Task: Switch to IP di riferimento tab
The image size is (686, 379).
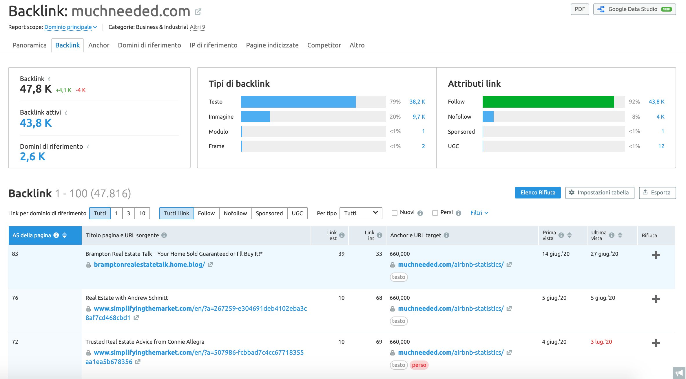Action: coord(214,45)
